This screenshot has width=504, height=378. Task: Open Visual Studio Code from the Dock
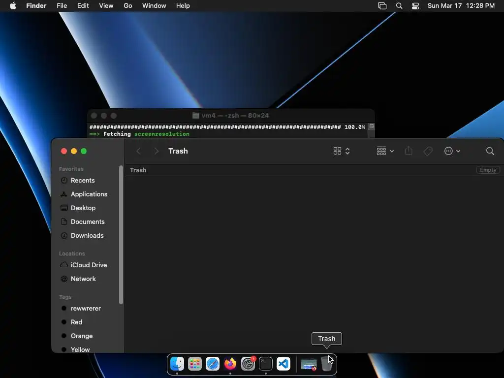[283, 364]
